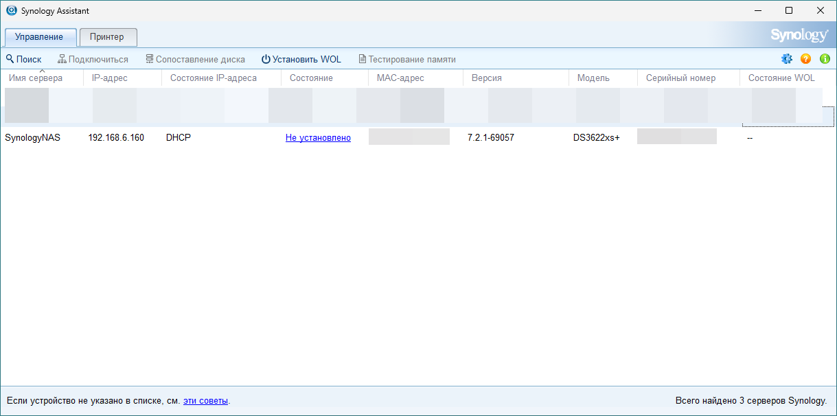Image resolution: width=837 pixels, height=416 pixels.
Task: Click Установить WOL toolbar button
Action: [x=301, y=59]
